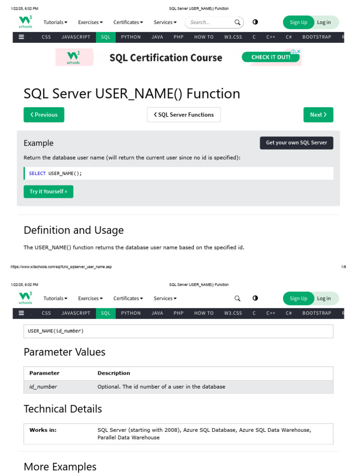Expand the Exercises dropdown in top header

pyautogui.click(x=90, y=22)
